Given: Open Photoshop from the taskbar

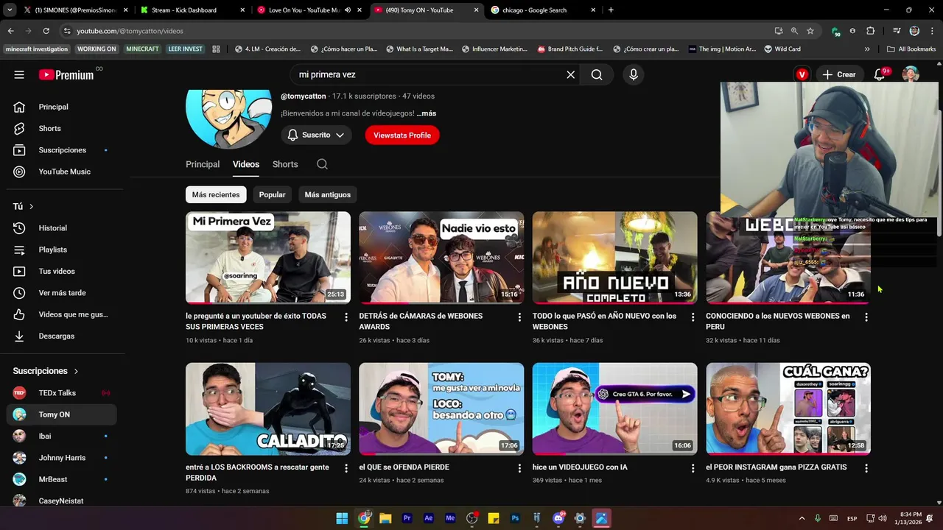Looking at the screenshot, I should click(x=515, y=518).
